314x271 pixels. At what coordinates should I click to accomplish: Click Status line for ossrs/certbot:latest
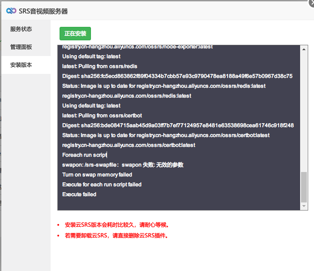click(166, 135)
